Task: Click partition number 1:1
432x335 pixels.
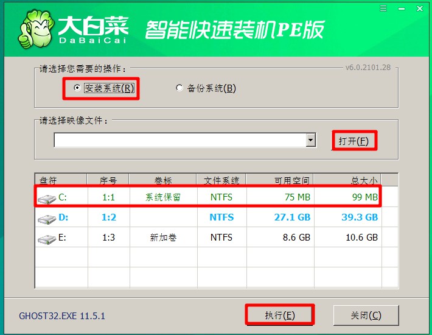Action: [x=108, y=197]
